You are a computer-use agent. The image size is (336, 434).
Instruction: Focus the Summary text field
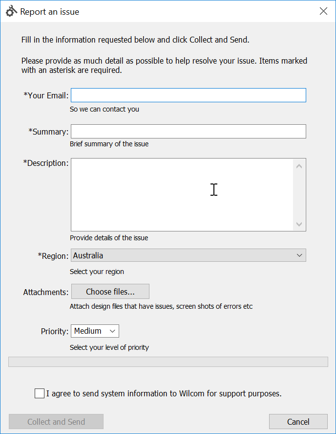coord(189,131)
